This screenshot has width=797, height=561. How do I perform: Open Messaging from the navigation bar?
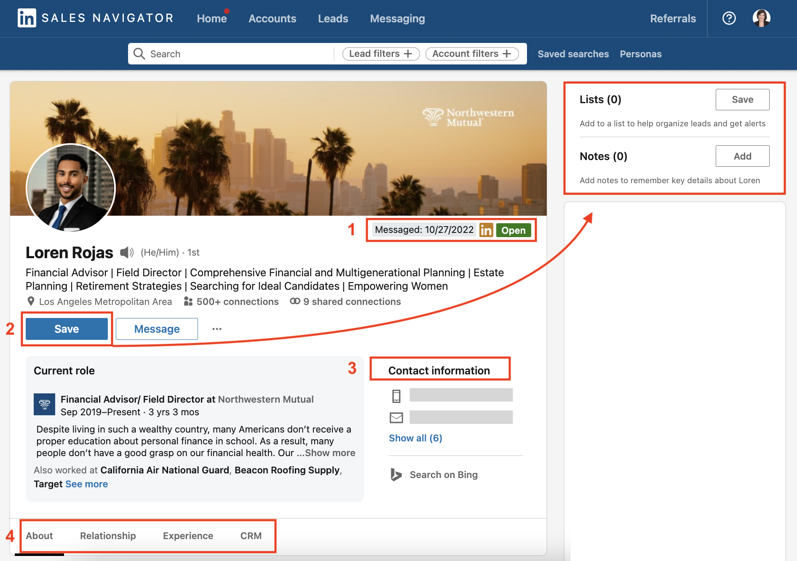[x=398, y=19]
